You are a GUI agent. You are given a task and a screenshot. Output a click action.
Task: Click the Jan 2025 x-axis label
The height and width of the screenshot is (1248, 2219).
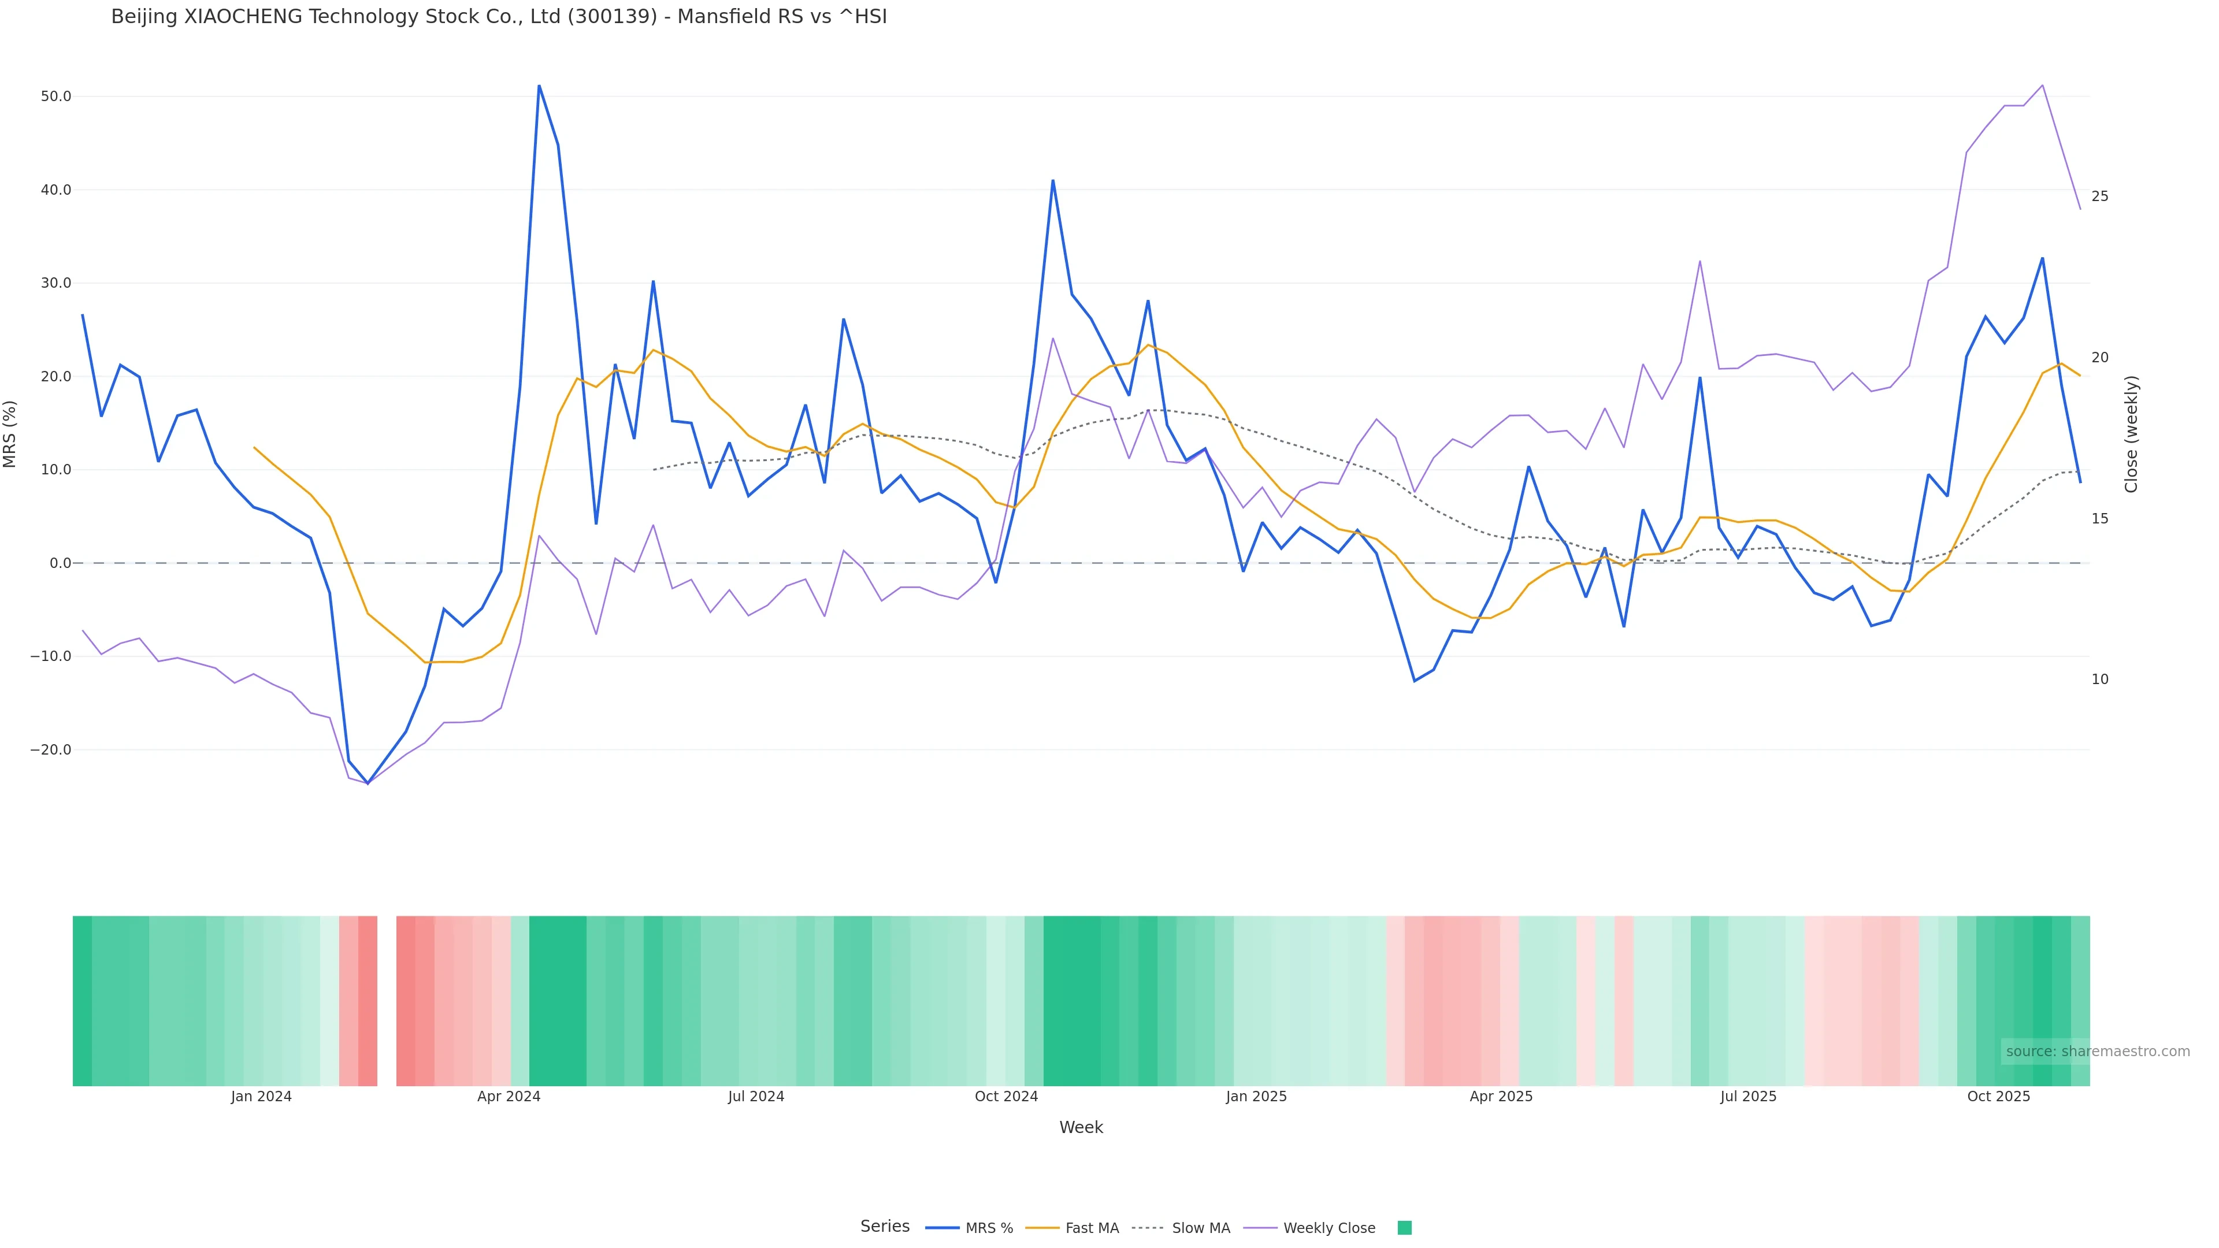[1256, 1097]
